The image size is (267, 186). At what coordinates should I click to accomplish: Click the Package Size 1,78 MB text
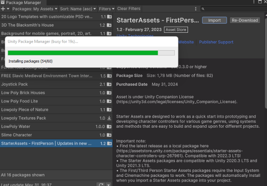pos(180,75)
